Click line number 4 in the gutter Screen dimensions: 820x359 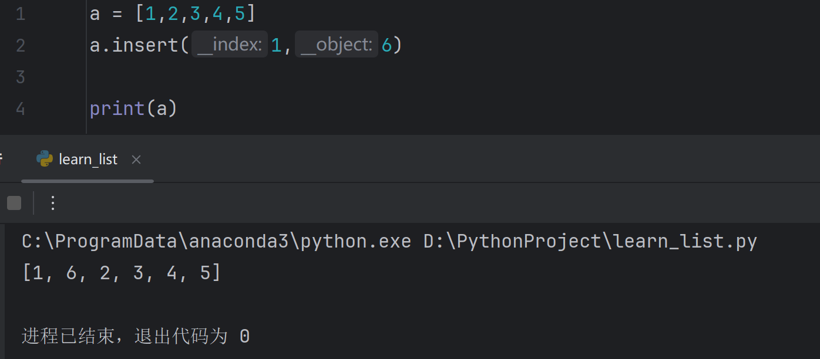21,109
